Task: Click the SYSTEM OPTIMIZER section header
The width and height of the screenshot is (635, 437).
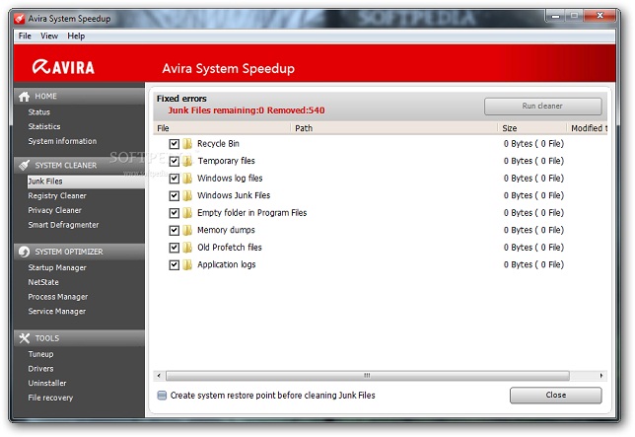Action: coord(79,252)
